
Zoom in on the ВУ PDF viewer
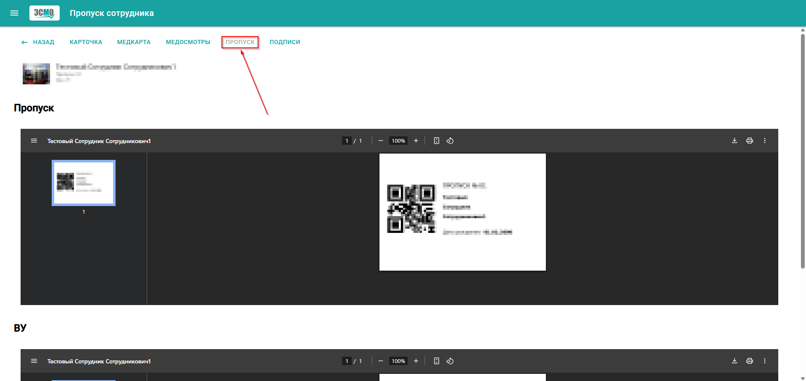pyautogui.click(x=416, y=361)
